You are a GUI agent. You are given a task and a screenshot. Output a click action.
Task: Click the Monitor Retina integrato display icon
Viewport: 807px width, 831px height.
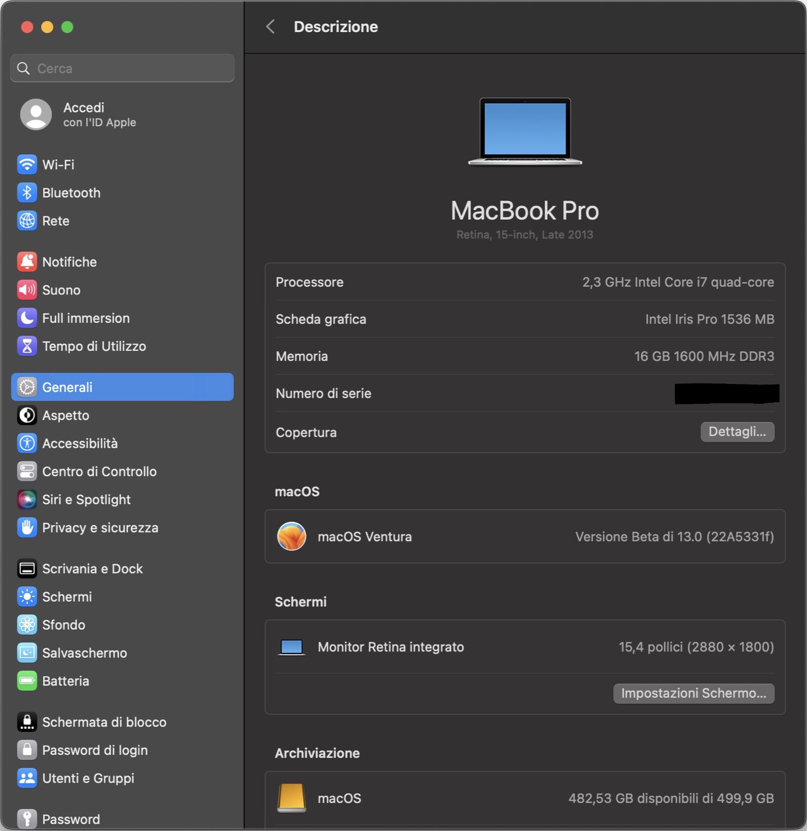292,647
